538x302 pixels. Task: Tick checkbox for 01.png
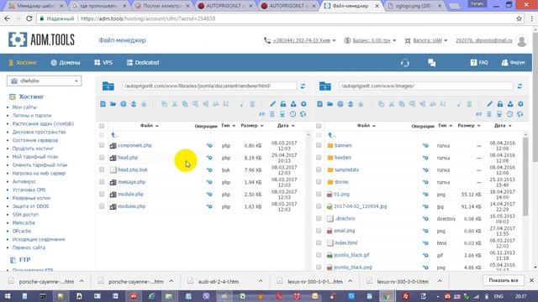pyautogui.click(x=319, y=194)
